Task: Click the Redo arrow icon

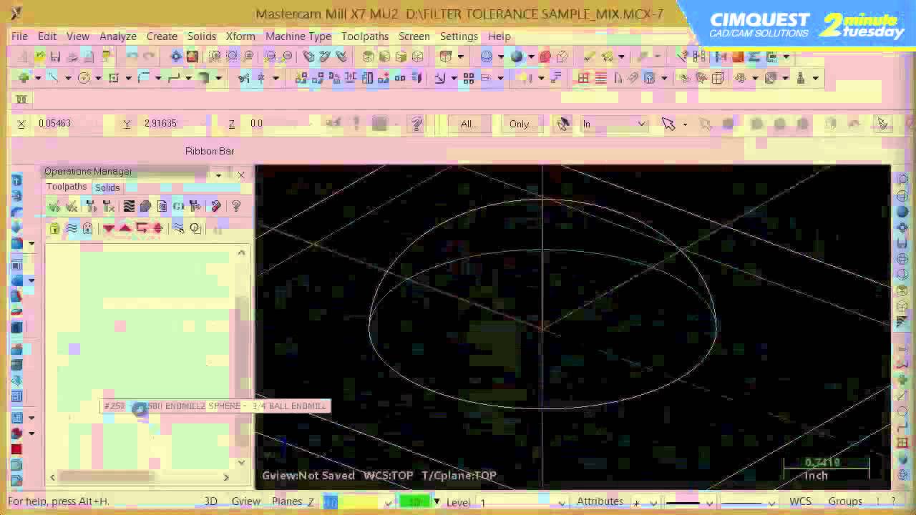Action: [149, 57]
